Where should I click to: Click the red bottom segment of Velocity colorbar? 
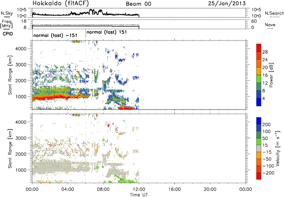point(259,176)
